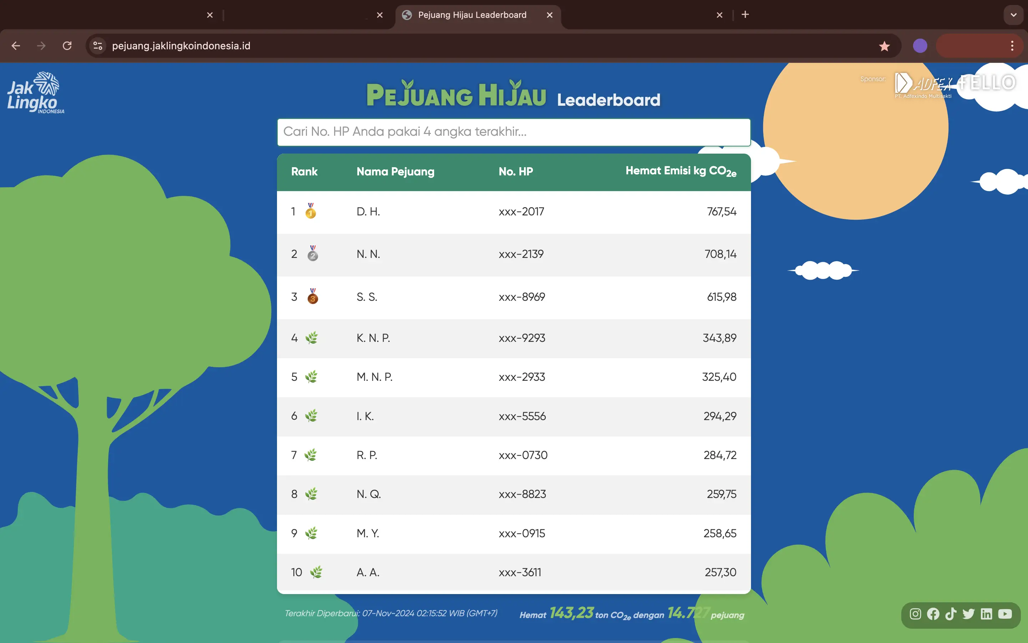Select name K. N. P.
The image size is (1028, 643).
[373, 338]
